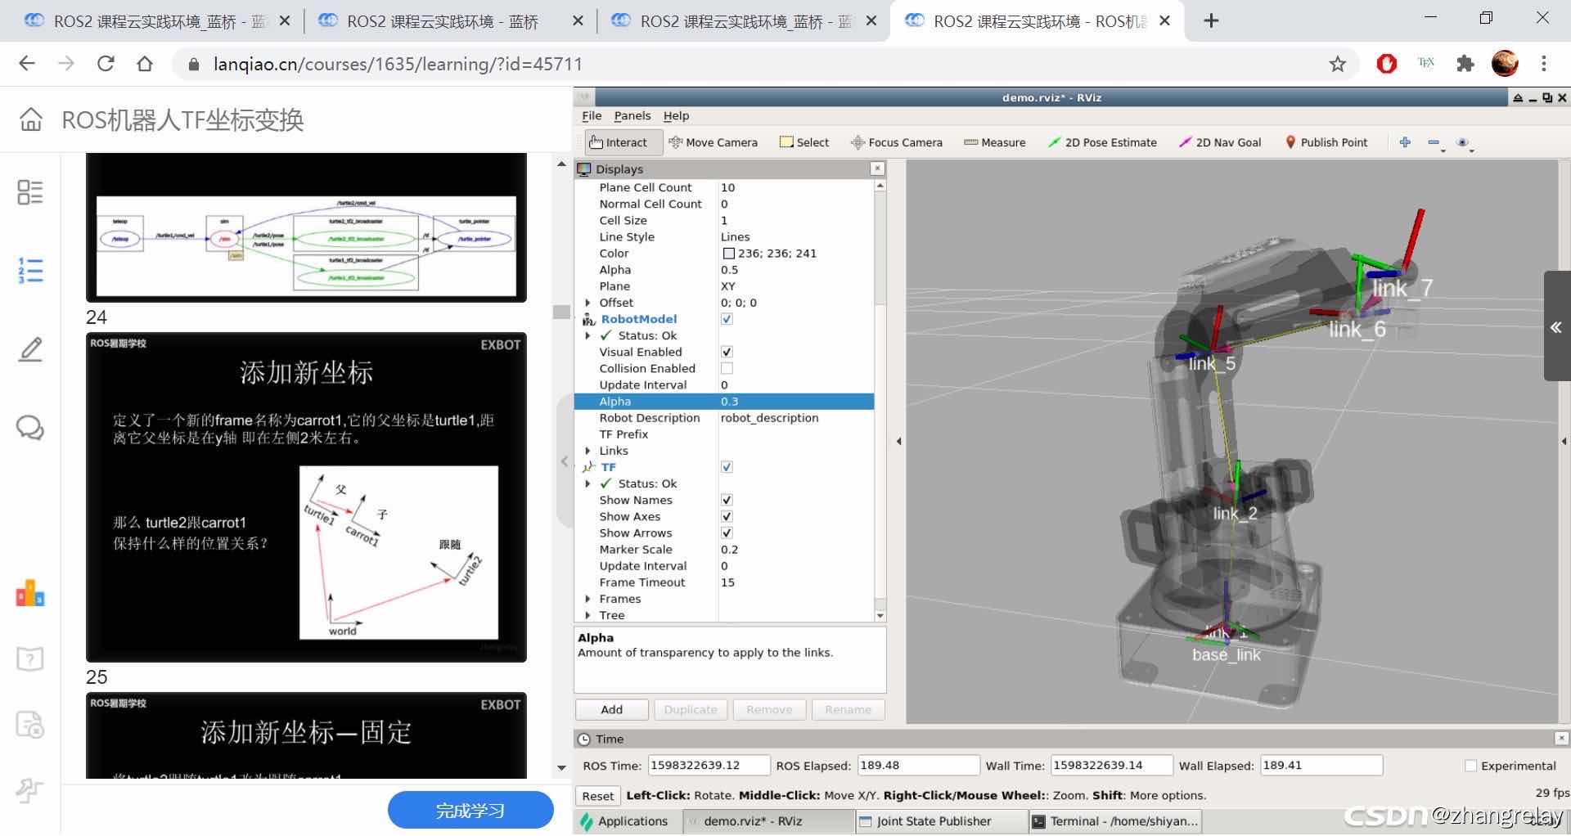
Task: Expand TF Status: Ok row
Action: pyautogui.click(x=587, y=483)
